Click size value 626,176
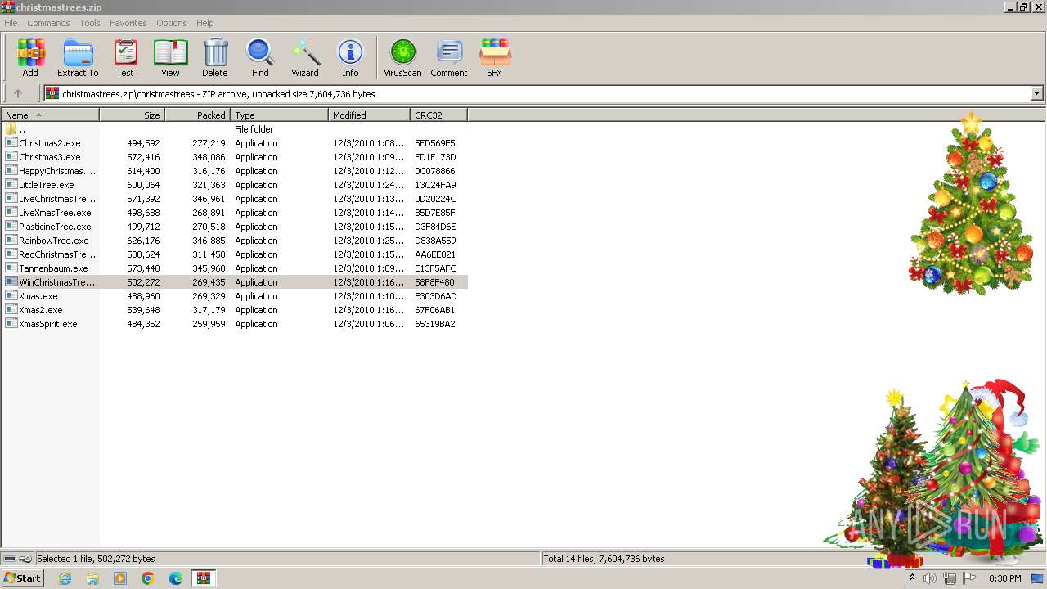 [143, 241]
